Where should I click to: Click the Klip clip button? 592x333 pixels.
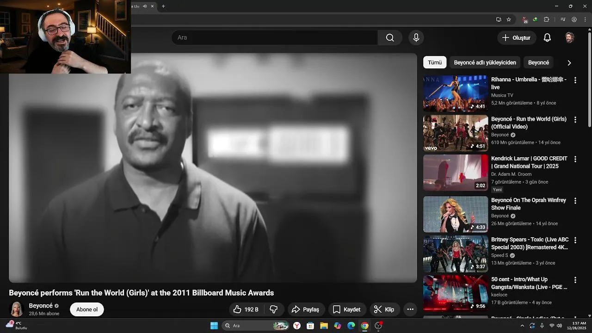point(384,309)
